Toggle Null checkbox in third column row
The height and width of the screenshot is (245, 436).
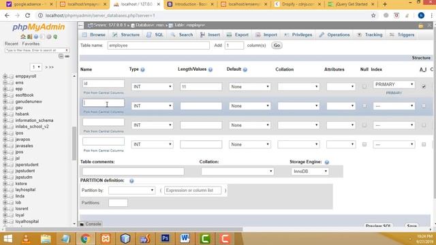(x=364, y=125)
